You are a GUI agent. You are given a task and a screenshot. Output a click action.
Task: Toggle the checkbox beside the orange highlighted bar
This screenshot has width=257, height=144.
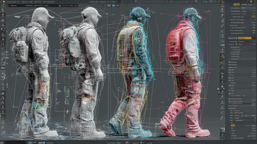237,38
